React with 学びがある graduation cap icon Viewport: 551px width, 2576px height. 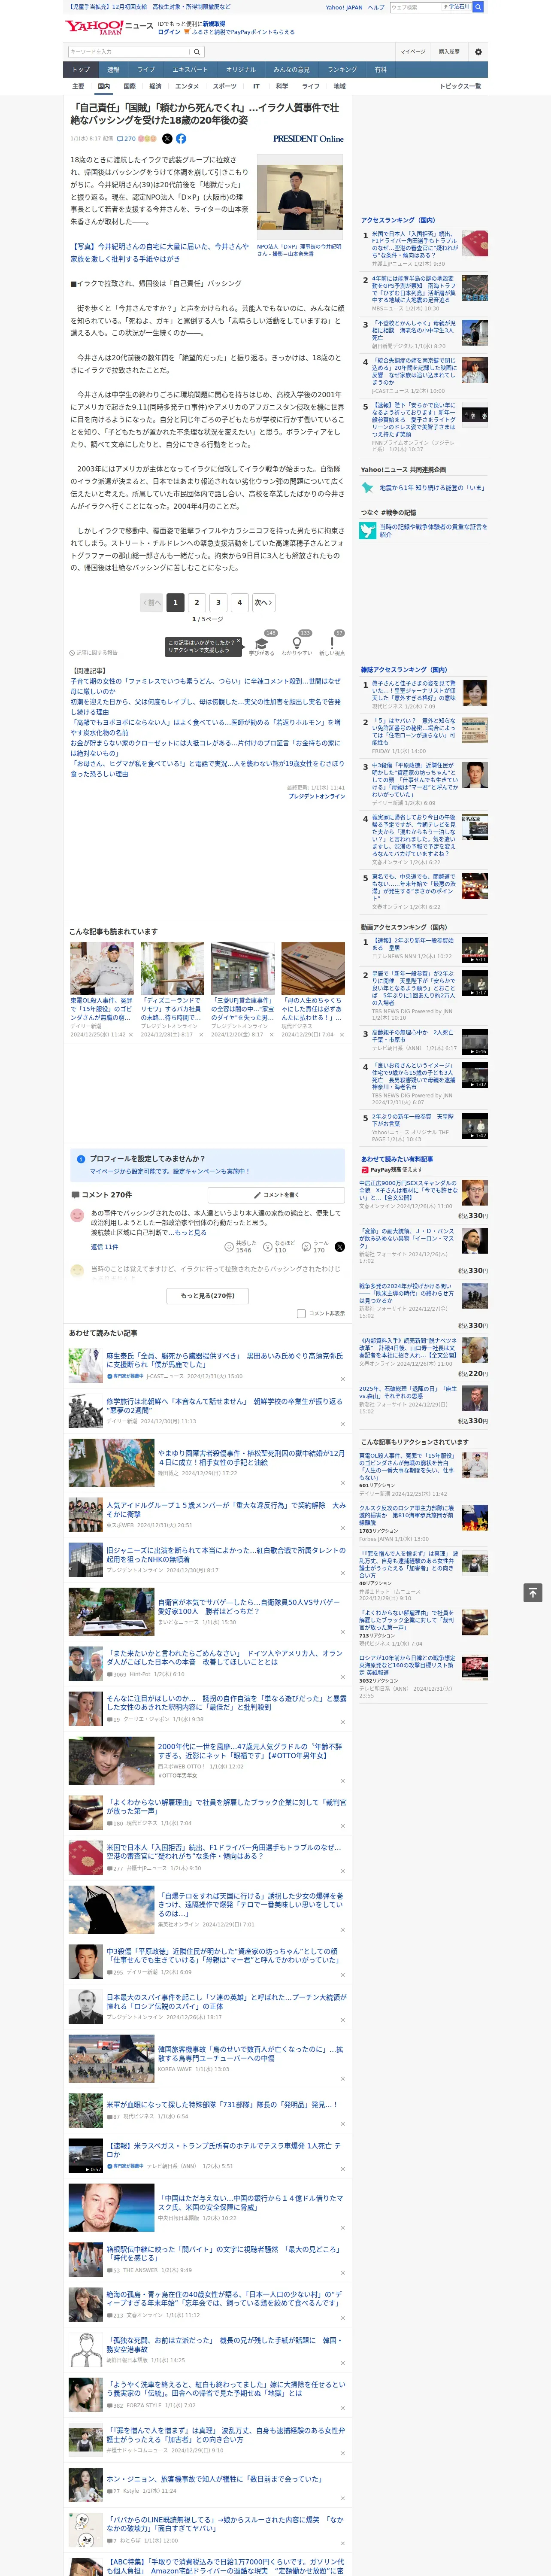point(262,643)
